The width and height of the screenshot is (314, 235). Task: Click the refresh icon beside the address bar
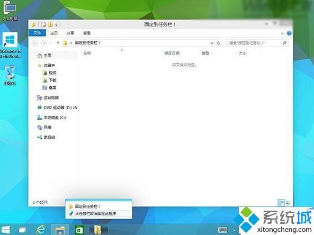point(219,43)
